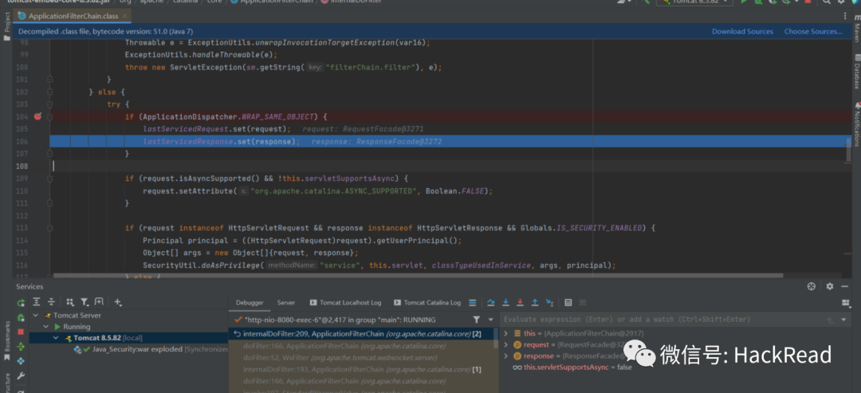This screenshot has height=393, width=861.
Task: Open the Services panel gear options
Action: [x=830, y=286]
